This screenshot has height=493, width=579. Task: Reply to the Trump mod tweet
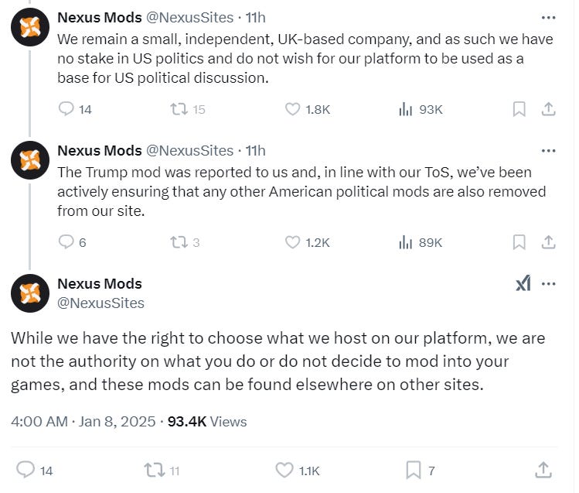pyautogui.click(x=66, y=242)
